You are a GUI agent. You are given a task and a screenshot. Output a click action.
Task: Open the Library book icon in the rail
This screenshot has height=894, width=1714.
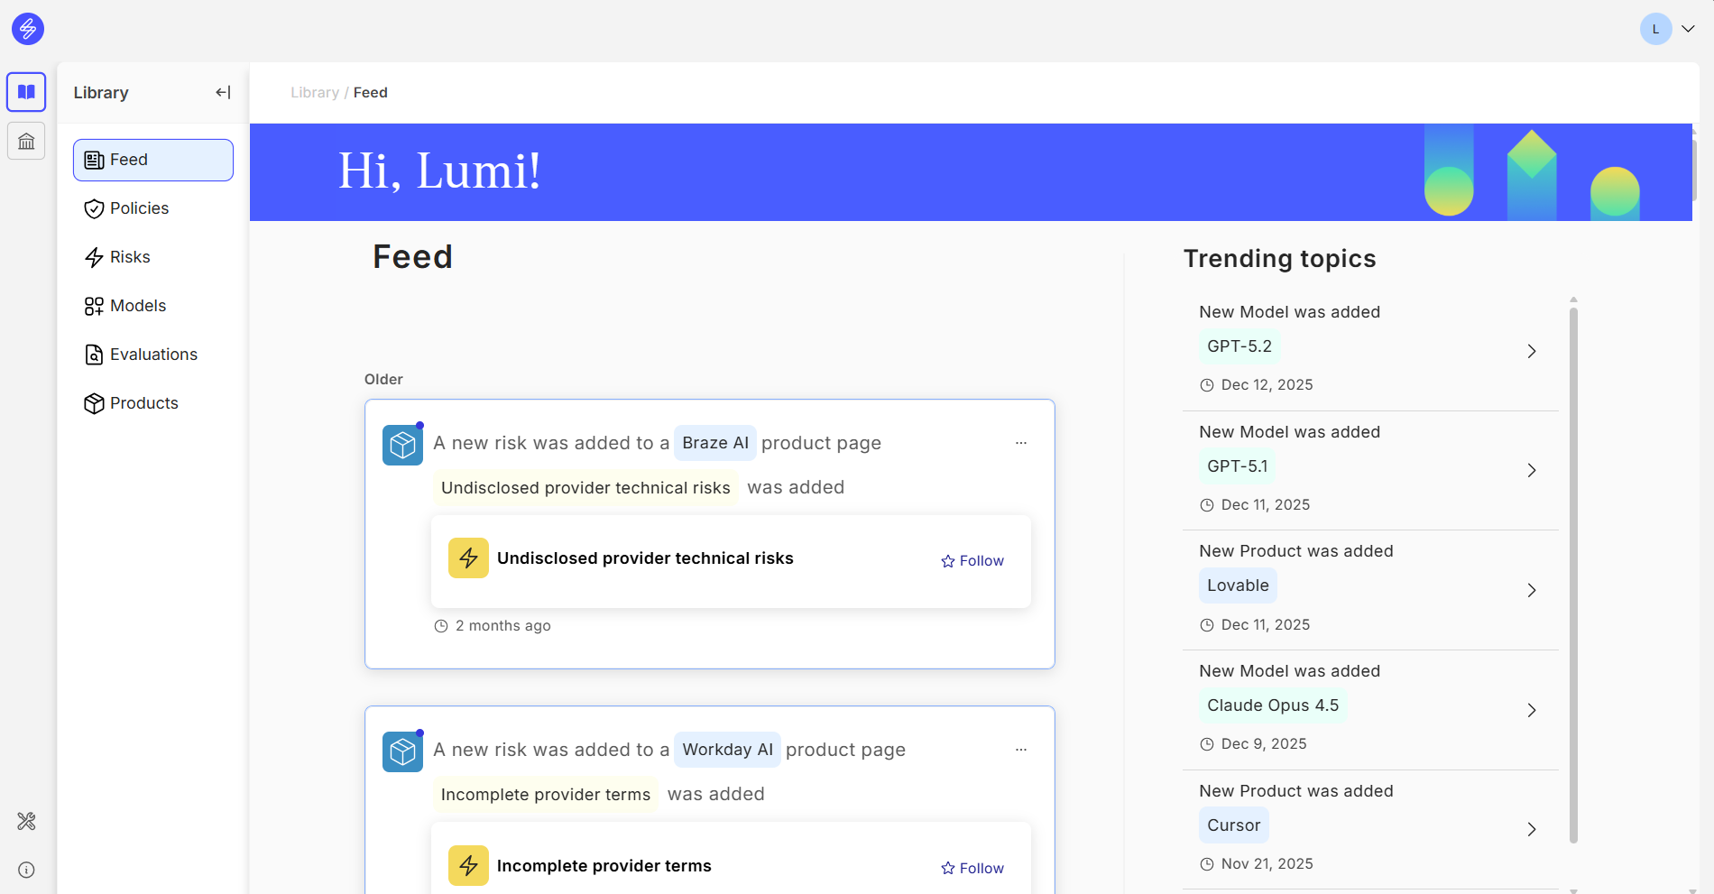26,92
